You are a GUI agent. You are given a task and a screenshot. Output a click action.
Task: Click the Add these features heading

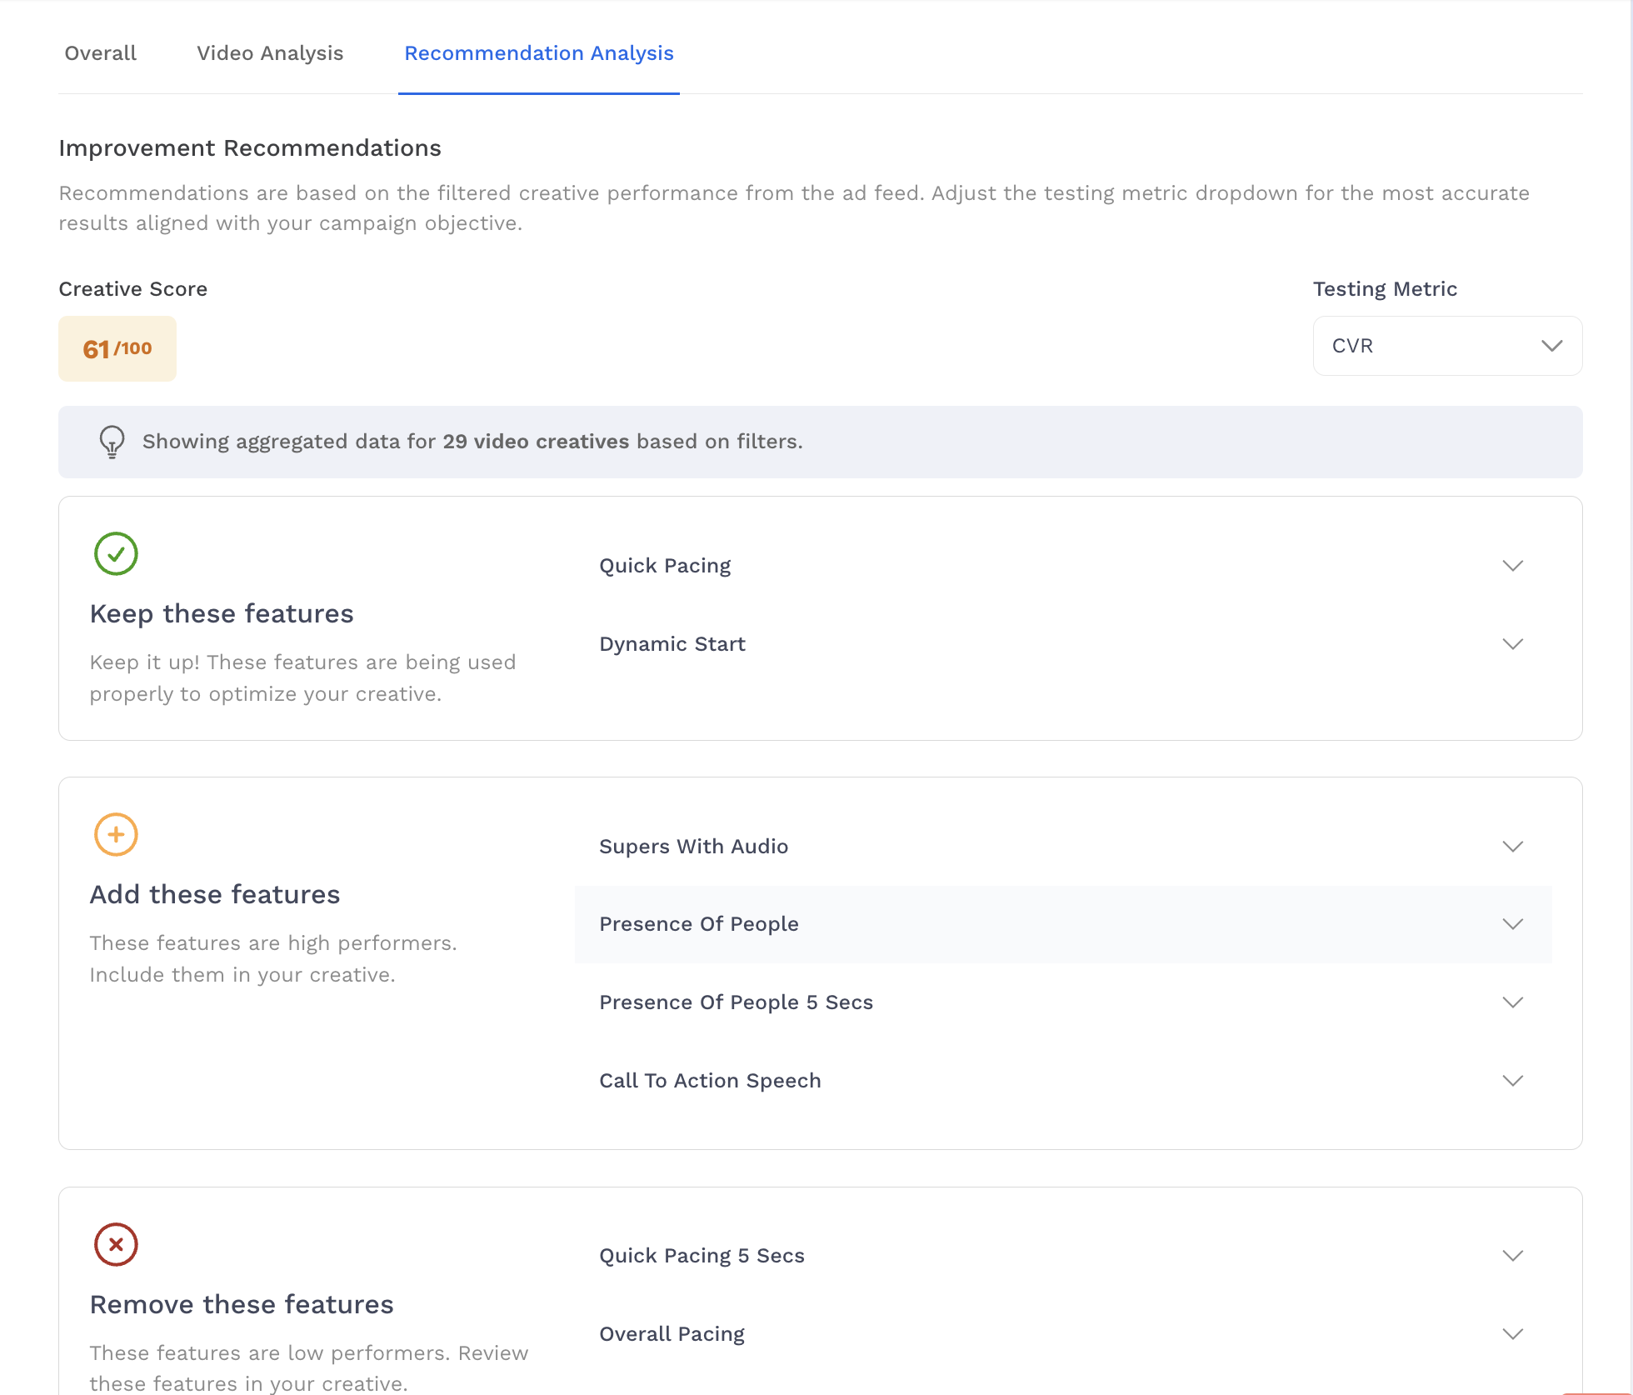tap(215, 895)
